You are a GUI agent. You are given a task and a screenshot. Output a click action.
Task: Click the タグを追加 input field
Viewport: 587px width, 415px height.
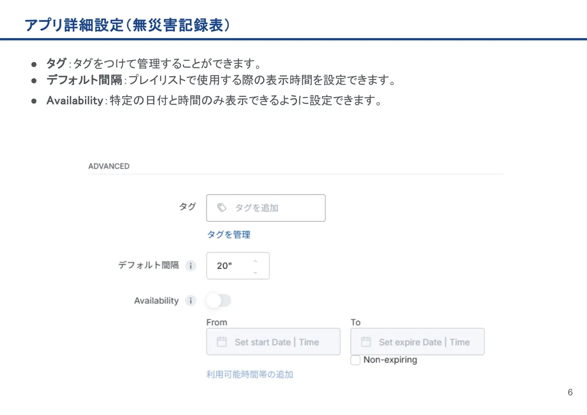(266, 208)
